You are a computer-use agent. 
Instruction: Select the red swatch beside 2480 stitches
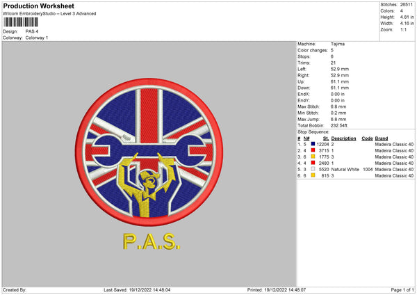coord(313,163)
